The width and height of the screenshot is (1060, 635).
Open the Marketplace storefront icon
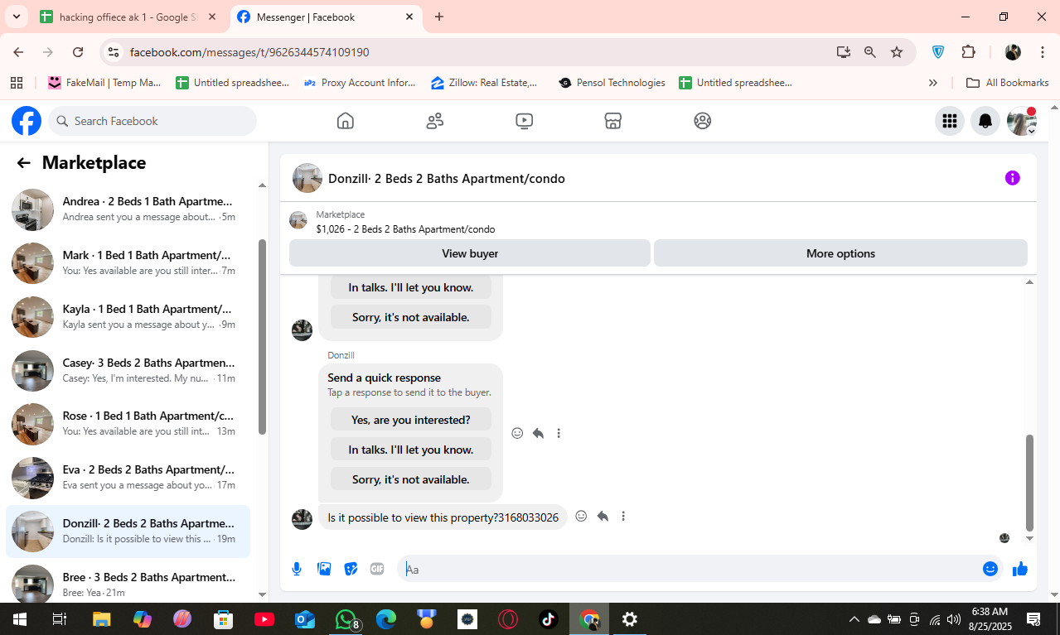(x=613, y=121)
